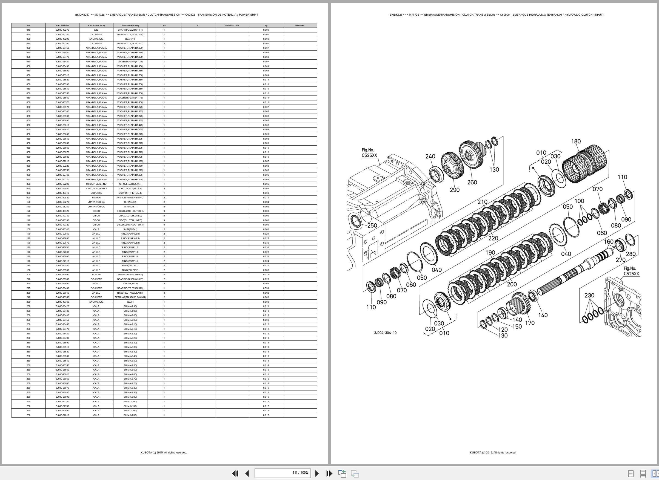Click O-RING(52) part name
The width and height of the screenshot is (659, 480).
coord(130,202)
